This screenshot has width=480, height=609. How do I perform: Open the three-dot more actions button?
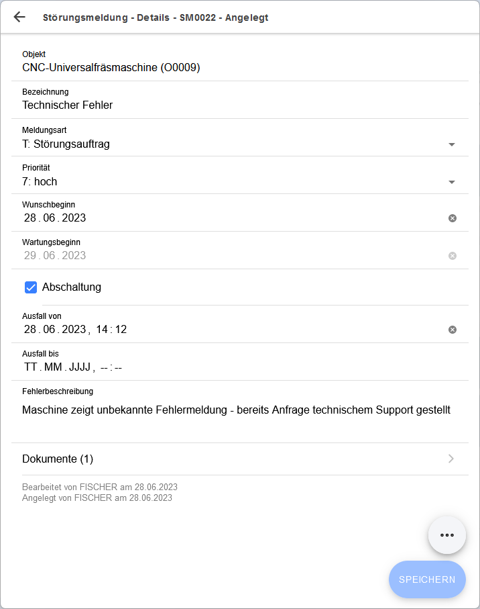[x=447, y=535]
